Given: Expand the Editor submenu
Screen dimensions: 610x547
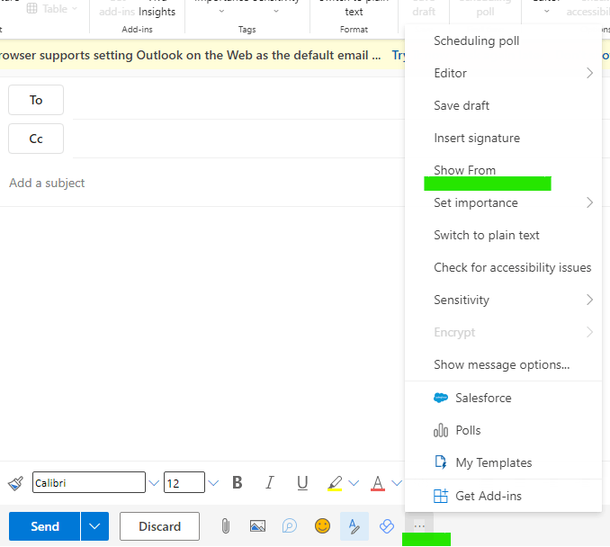Looking at the screenshot, I should [x=504, y=73].
